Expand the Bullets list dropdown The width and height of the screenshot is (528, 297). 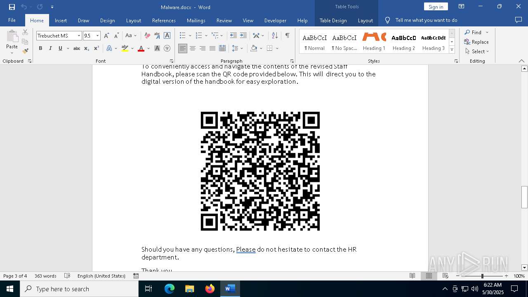click(189, 36)
